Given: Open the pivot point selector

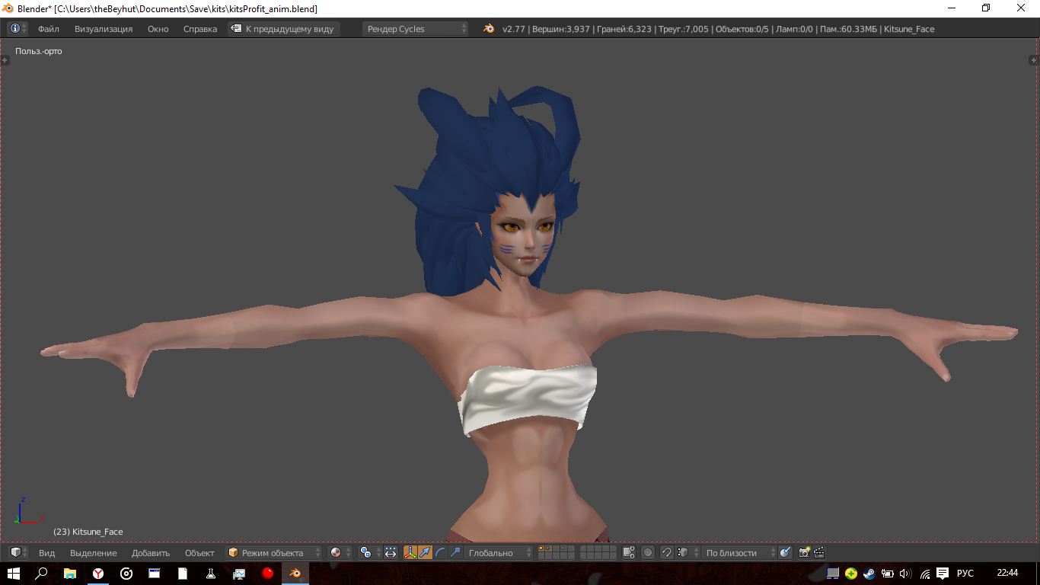Looking at the screenshot, I should (x=370, y=553).
